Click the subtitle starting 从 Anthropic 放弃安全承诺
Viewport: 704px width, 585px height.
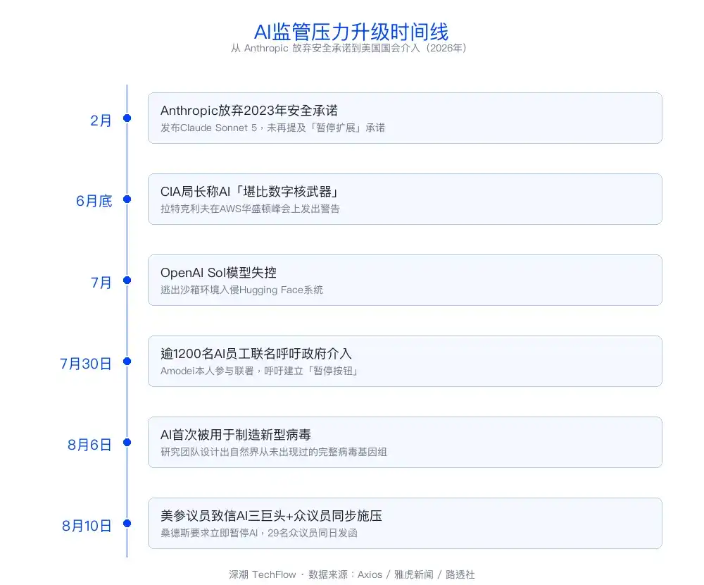(349, 48)
